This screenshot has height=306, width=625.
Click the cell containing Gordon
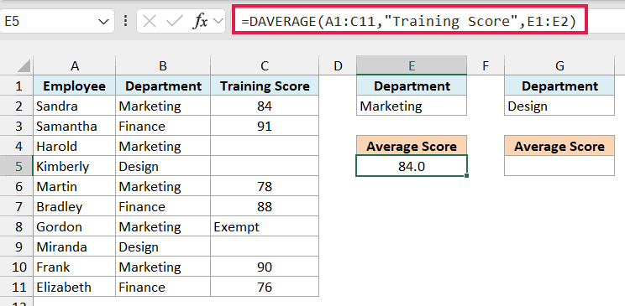click(x=75, y=226)
